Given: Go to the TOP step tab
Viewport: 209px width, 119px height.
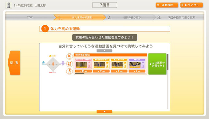Looking at the screenshot, I should (x=30, y=17).
